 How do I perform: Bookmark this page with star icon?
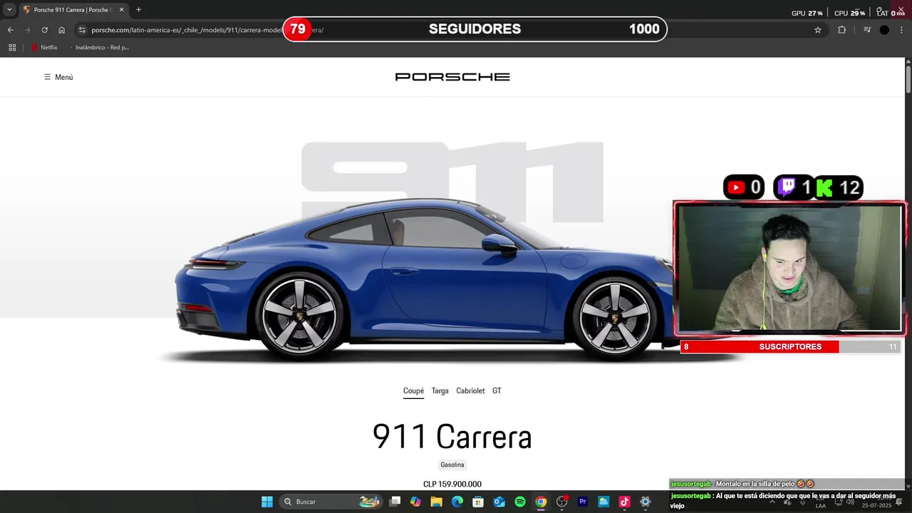(818, 30)
